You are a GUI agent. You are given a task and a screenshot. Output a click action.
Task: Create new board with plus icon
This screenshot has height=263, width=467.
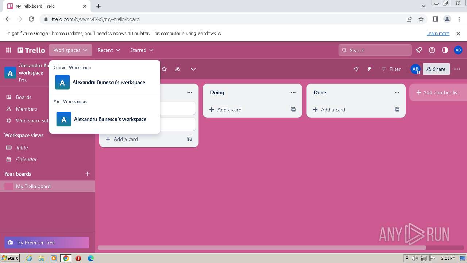[88, 174]
